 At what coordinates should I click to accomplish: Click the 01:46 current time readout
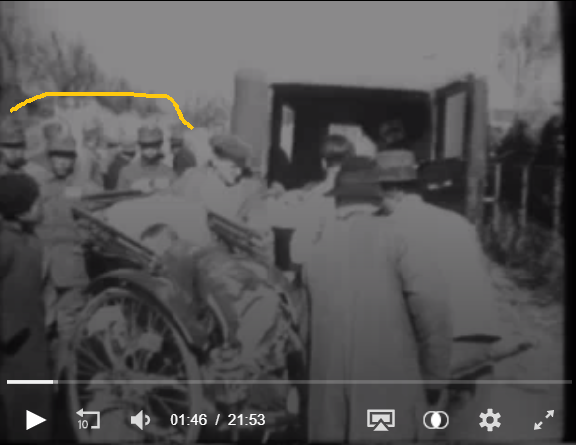click(x=188, y=420)
